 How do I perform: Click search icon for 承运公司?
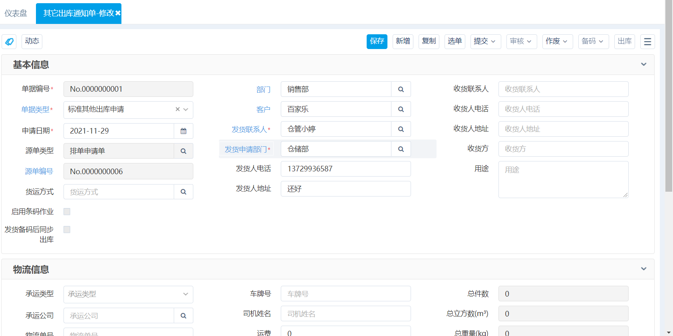click(183, 316)
